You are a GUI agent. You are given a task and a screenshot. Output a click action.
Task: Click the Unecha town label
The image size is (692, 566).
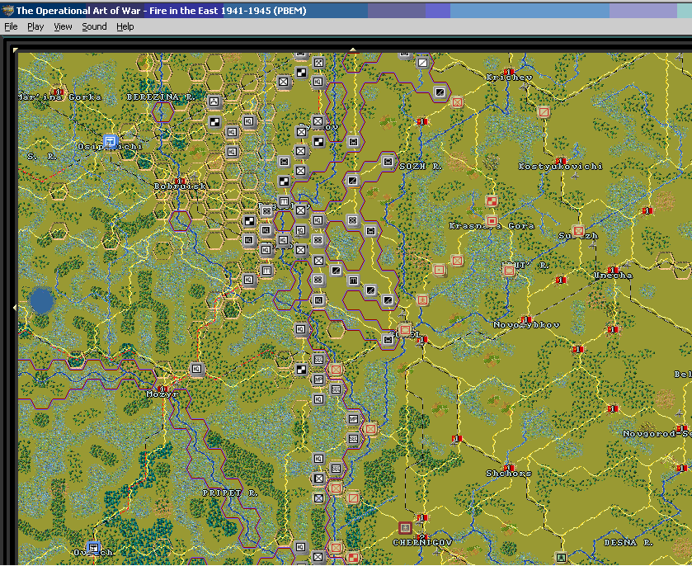click(613, 276)
